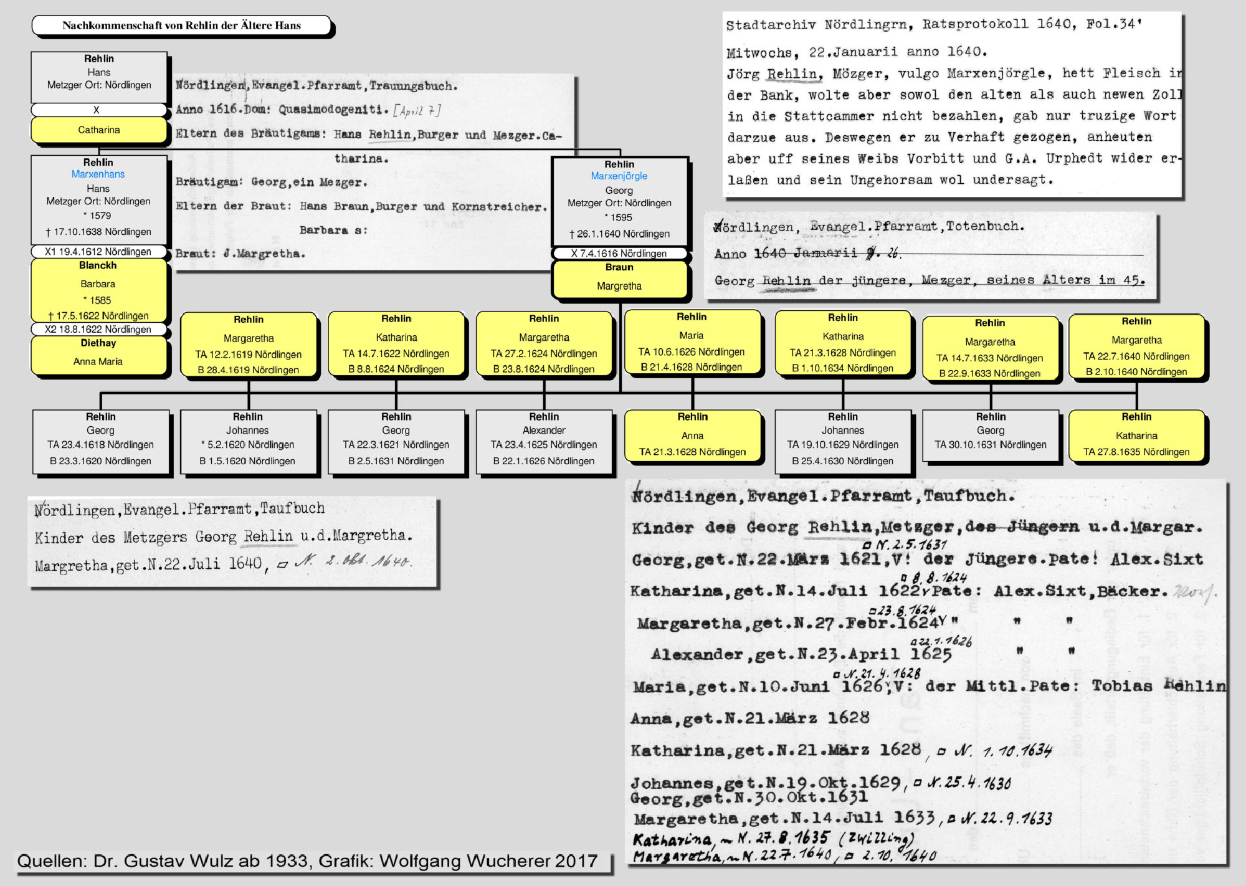The image size is (1246, 886).
Task: Select child Maria baptized 10.6.1626
Action: click(x=692, y=343)
